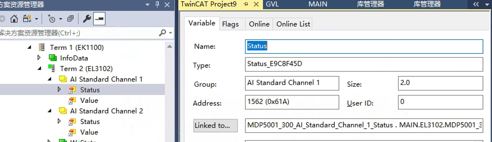The width and height of the screenshot is (492, 142).
Task: Close the Solution Explorer panel
Action: tap(167, 4)
